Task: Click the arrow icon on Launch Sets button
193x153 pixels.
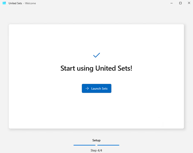Action: 87,88
